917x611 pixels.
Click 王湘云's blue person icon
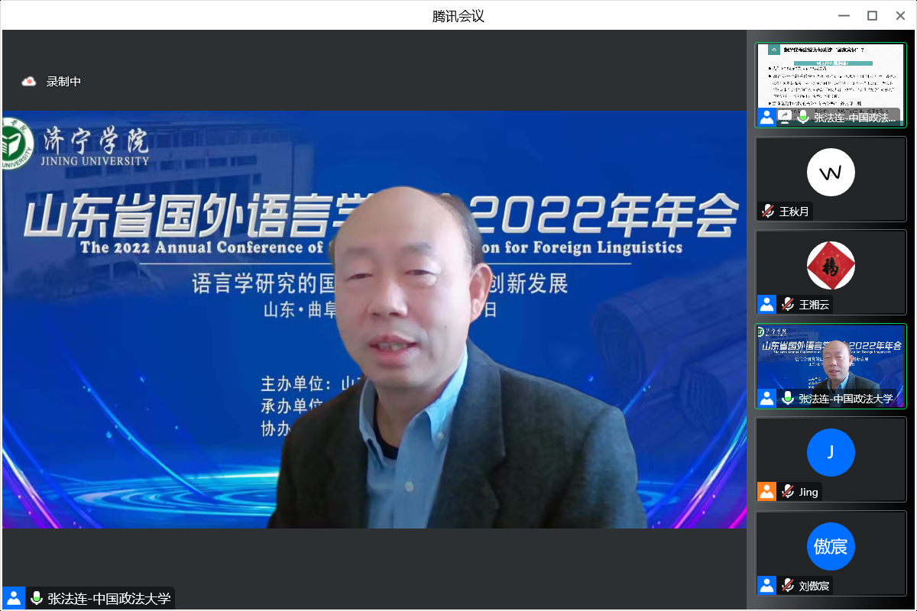[766, 305]
